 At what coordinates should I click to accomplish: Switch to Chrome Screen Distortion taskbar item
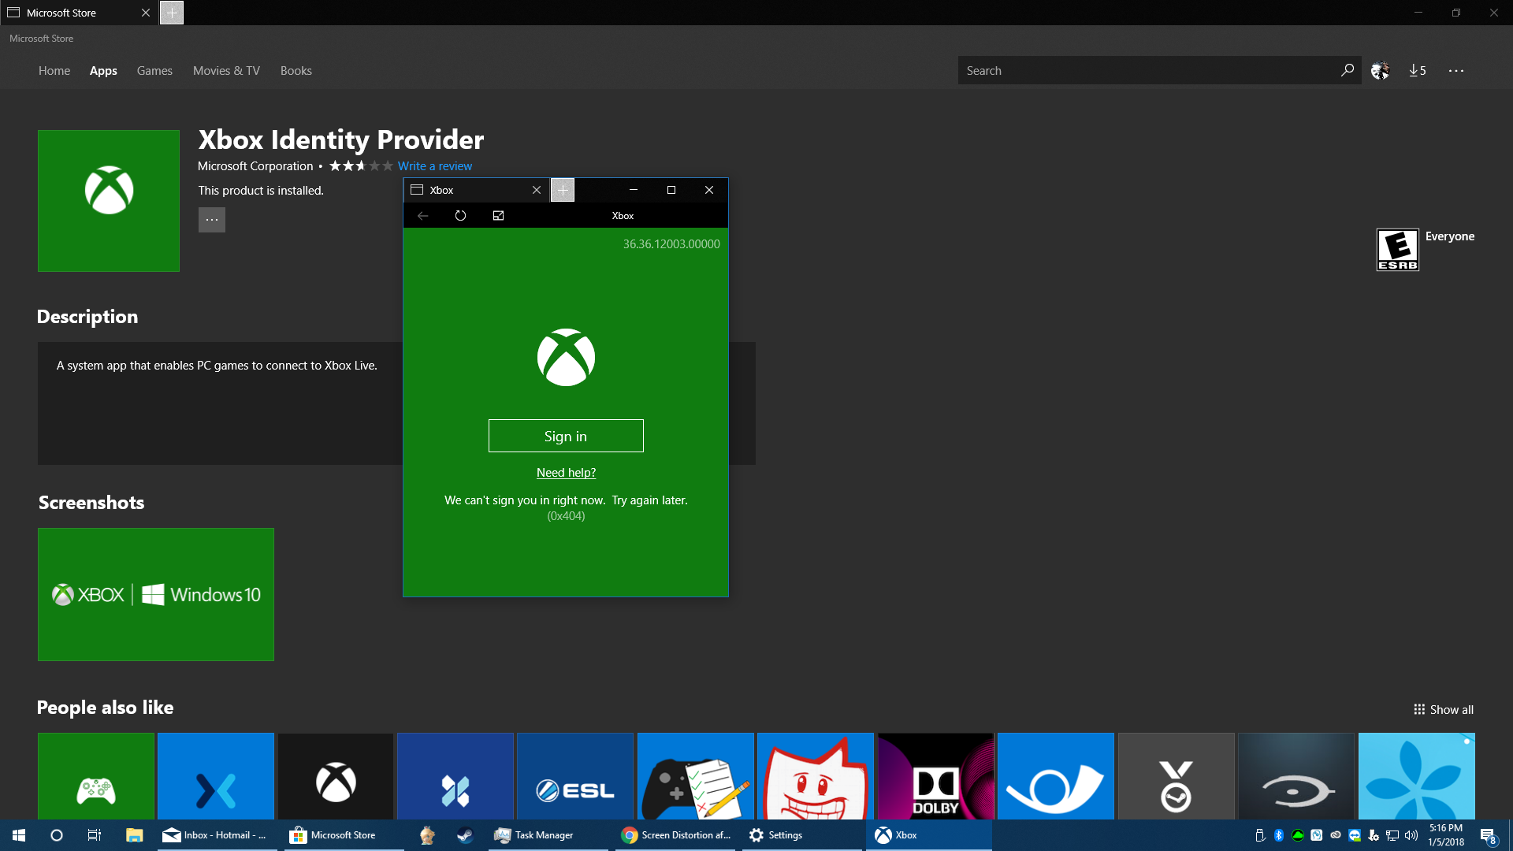(675, 835)
